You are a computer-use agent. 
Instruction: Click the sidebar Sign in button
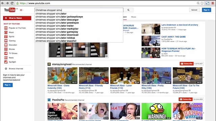point(8,85)
